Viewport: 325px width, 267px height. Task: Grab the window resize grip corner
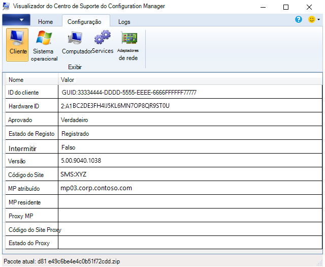(x=320, y=263)
